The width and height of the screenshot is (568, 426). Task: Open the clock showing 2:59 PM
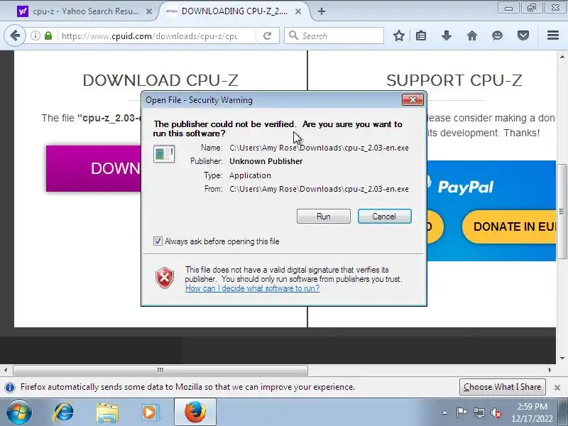(532, 407)
